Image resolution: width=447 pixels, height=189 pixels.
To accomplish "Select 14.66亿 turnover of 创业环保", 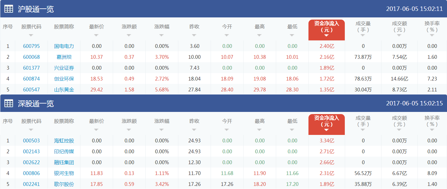I will (399, 79).
